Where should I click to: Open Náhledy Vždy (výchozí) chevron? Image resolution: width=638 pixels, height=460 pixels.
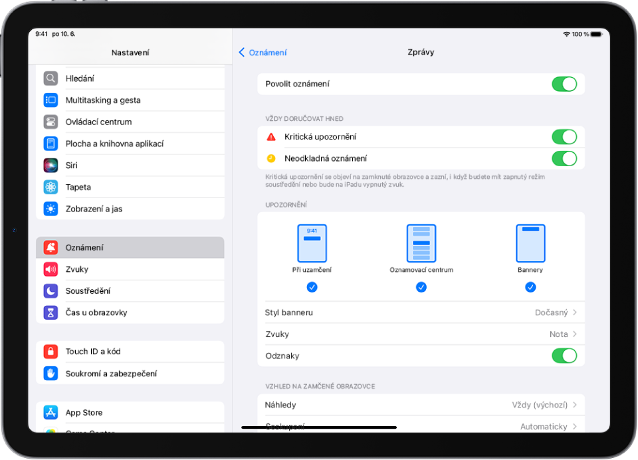point(575,405)
